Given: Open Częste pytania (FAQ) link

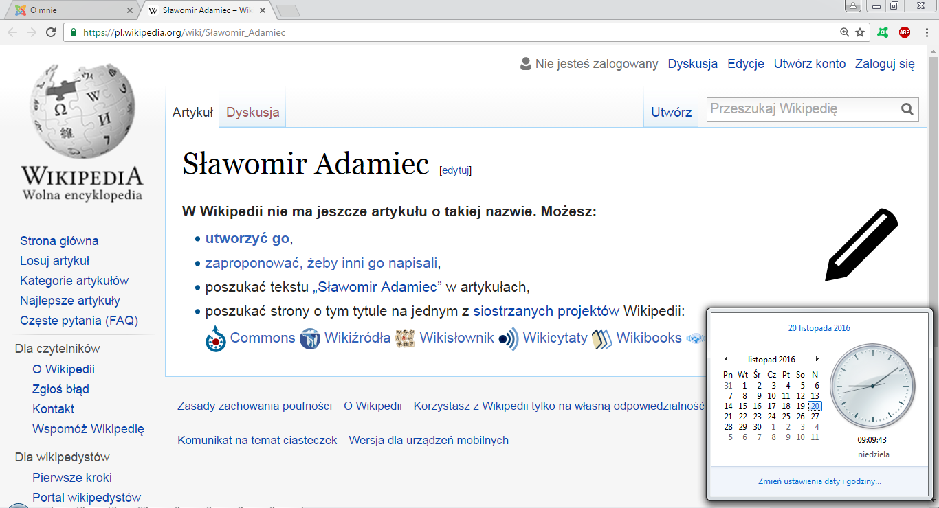Looking at the screenshot, I should coord(79,321).
